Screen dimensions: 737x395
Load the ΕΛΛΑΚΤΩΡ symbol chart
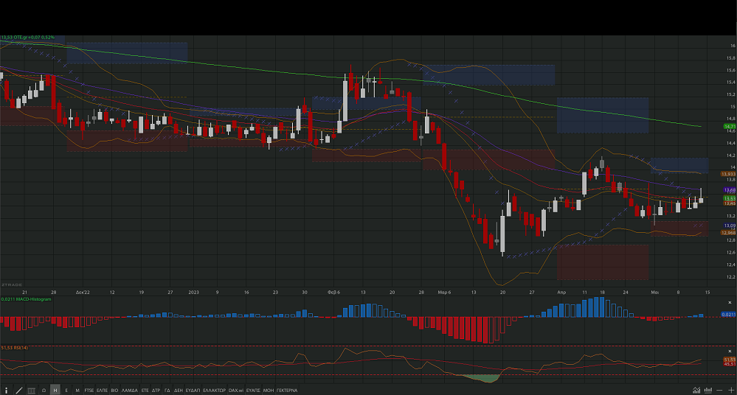215,391
